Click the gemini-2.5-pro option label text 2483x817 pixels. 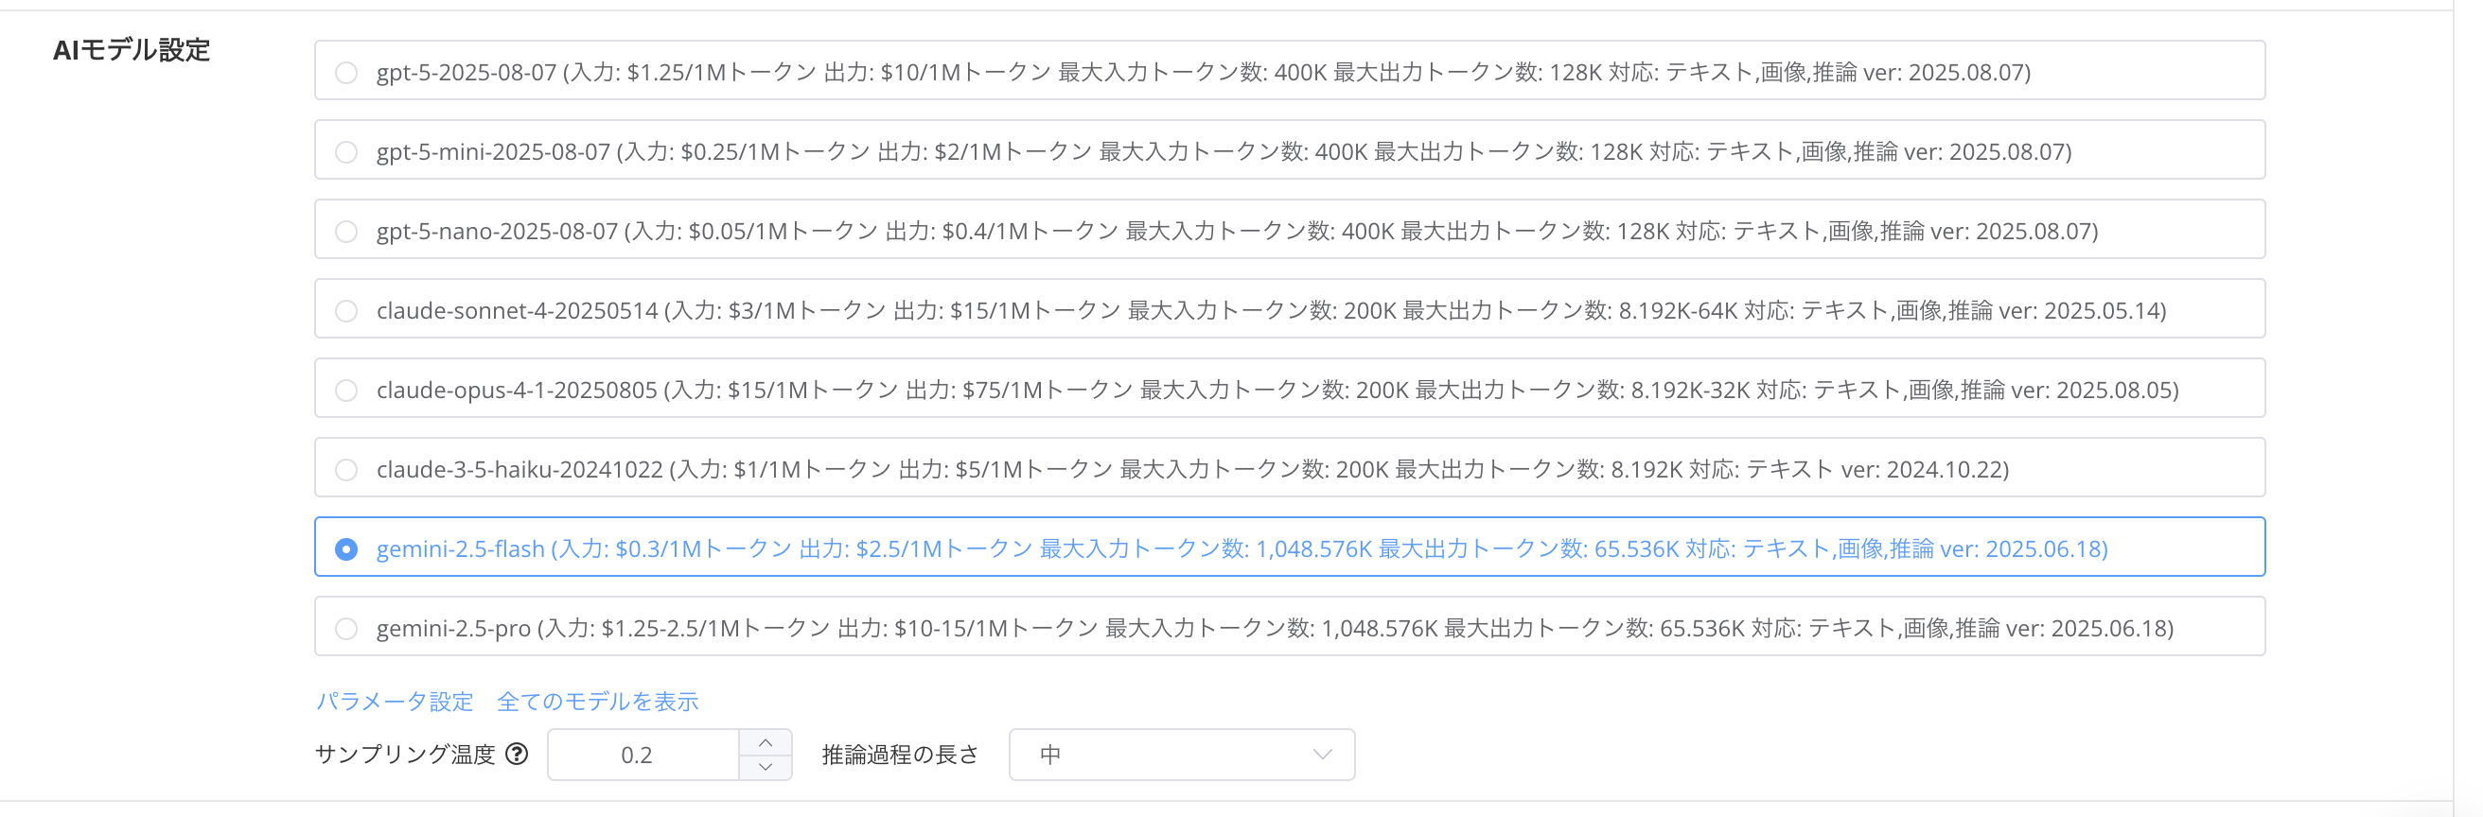point(1275,629)
